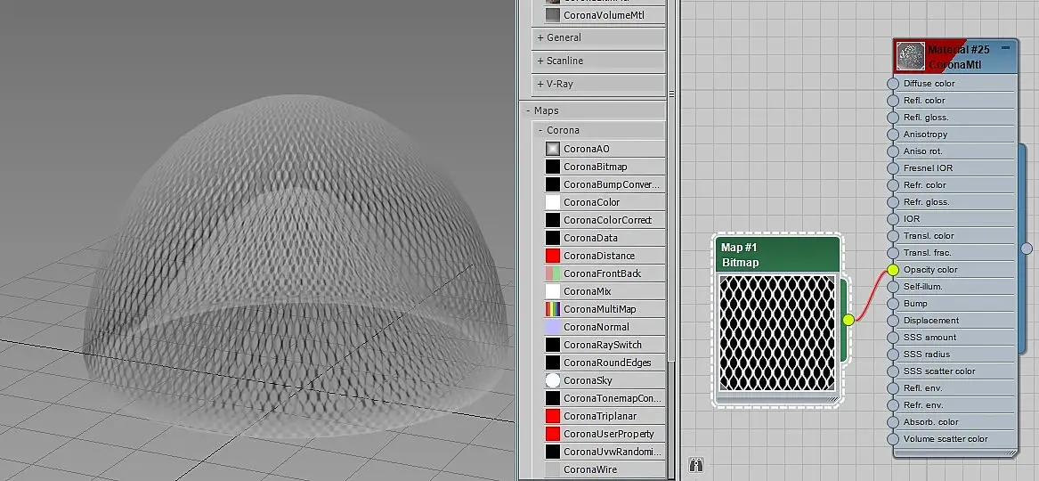Screen dimensions: 1039x481
Task: Click the Refr. env. input socket
Action: pos(893,404)
